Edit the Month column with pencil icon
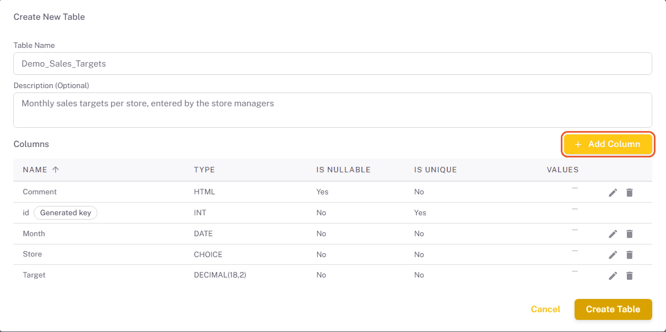The width and height of the screenshot is (666, 332). (613, 234)
